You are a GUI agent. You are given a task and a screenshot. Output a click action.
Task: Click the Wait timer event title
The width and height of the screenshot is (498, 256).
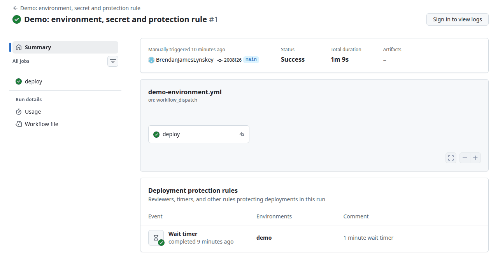tap(183, 234)
